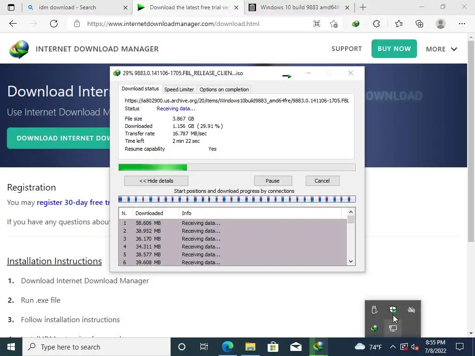
Task: Select connection row 4 with 34.311 MB
Action: coord(233,247)
